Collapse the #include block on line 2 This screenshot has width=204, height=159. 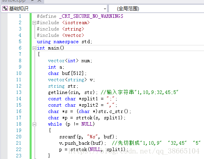34,23
